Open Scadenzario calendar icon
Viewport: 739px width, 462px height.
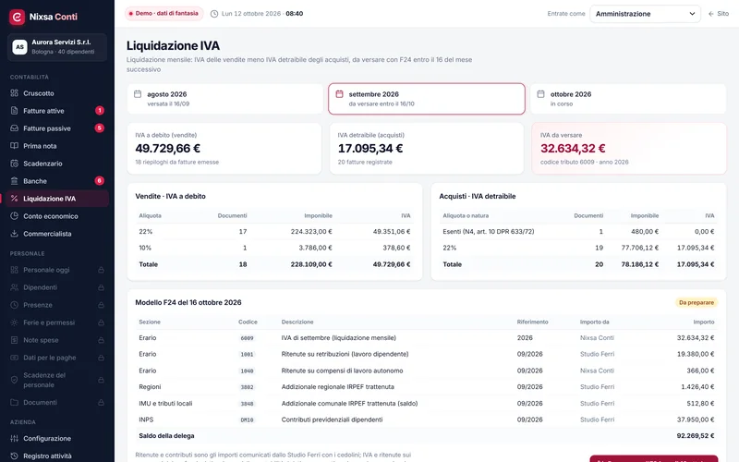tap(15, 164)
